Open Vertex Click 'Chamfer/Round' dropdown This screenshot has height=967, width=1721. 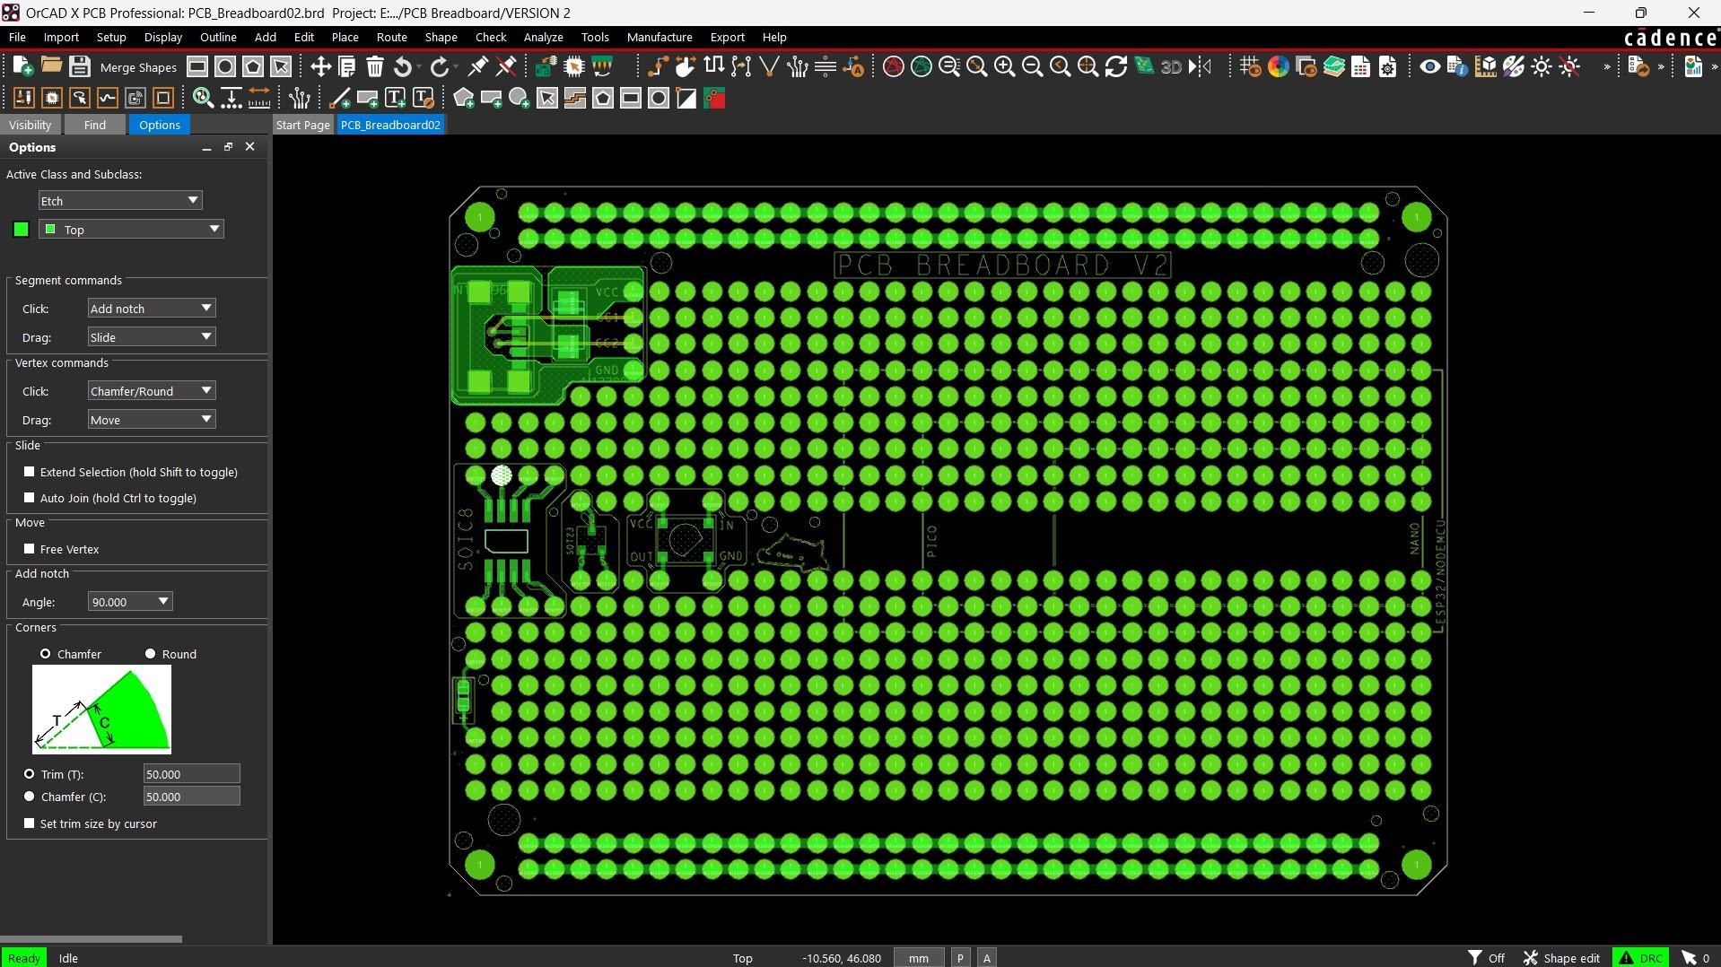click(x=152, y=391)
